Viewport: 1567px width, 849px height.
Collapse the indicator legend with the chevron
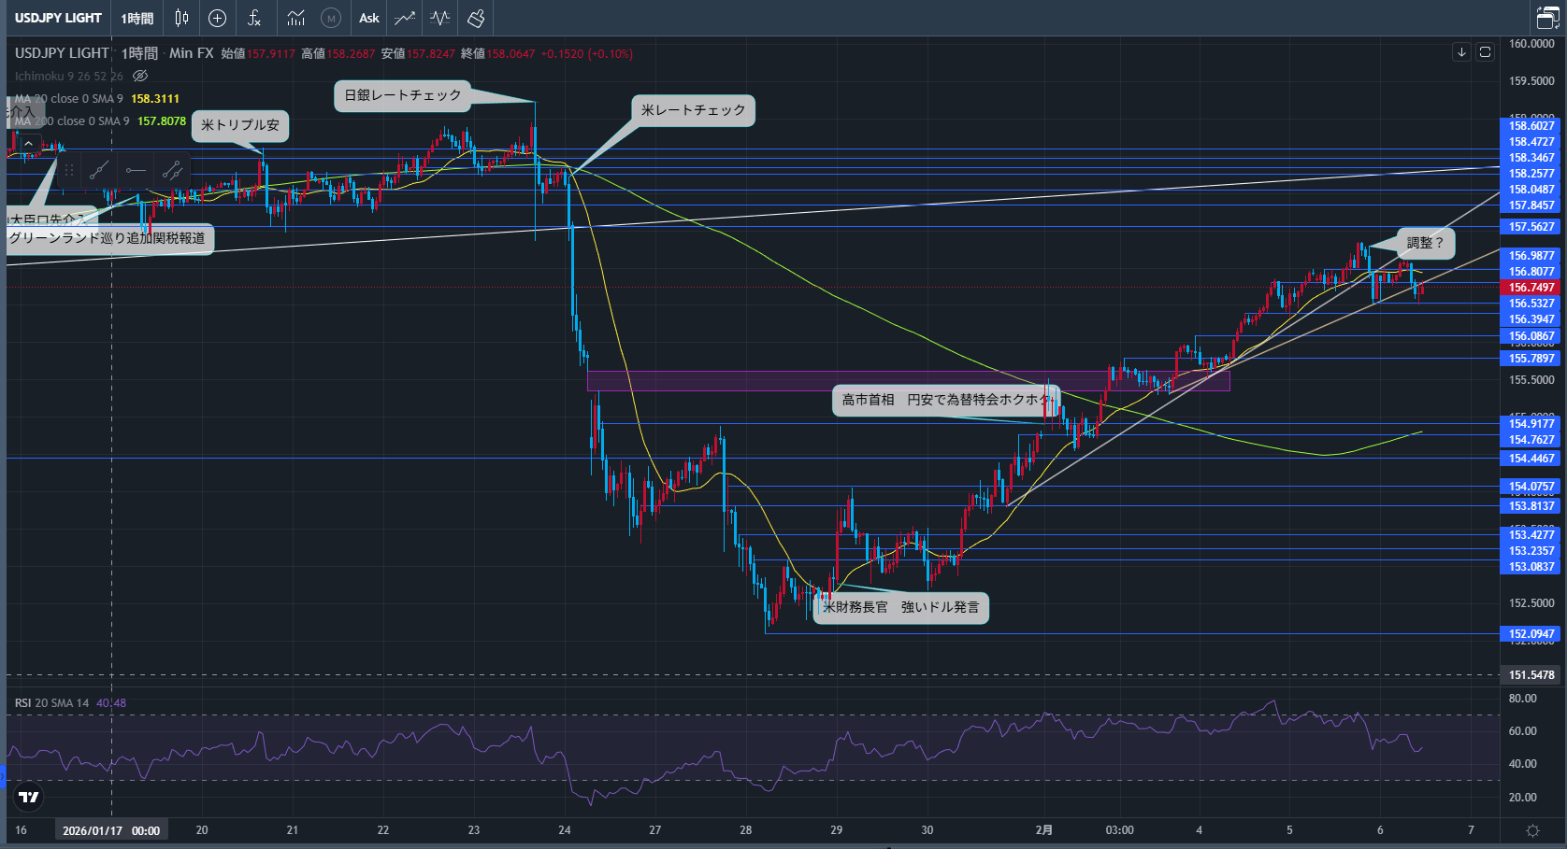tap(28, 143)
